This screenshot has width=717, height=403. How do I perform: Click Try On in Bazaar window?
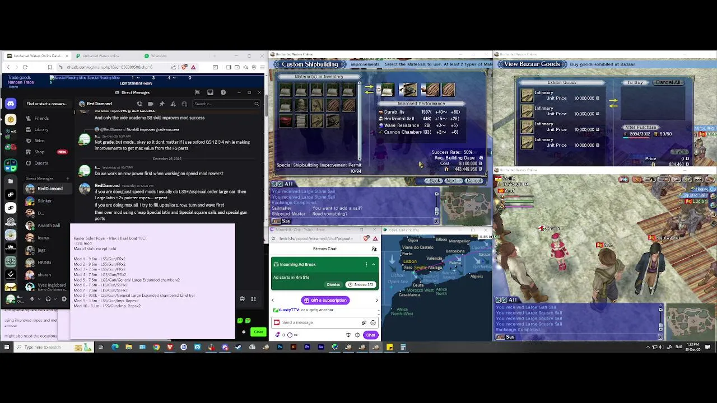coord(679,152)
